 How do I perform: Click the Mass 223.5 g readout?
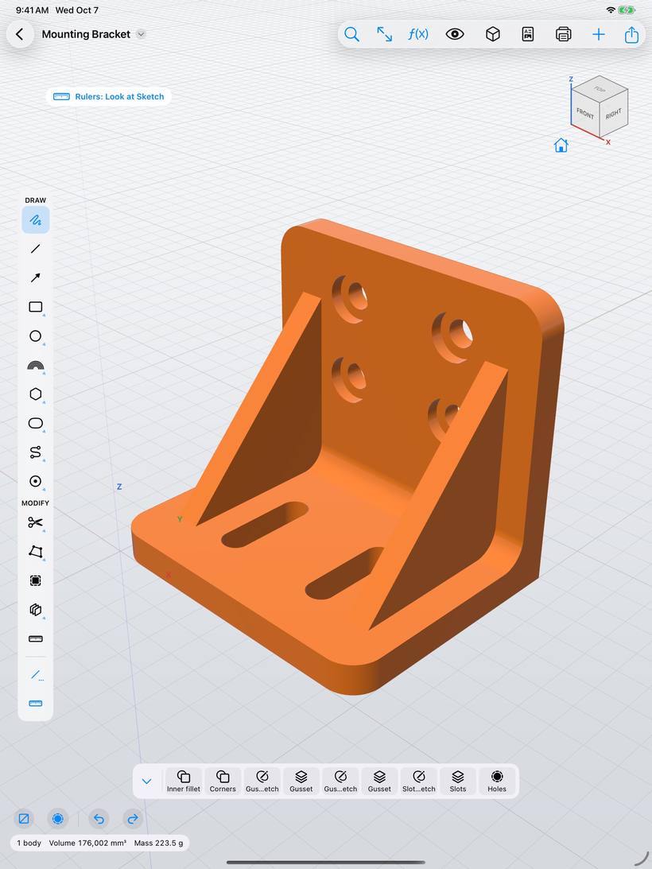(158, 843)
